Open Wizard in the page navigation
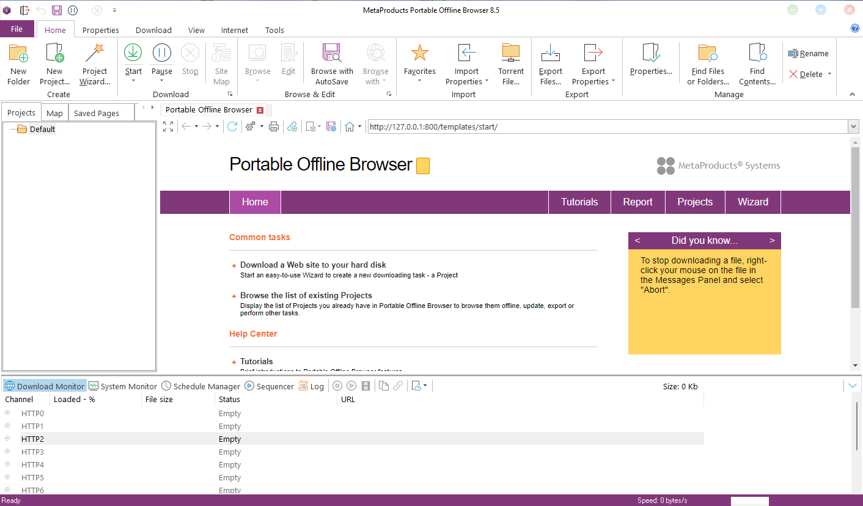Image resolution: width=863 pixels, height=506 pixels. [753, 202]
